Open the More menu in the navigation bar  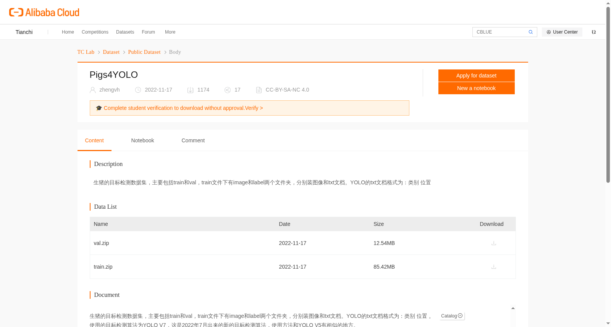pos(170,32)
